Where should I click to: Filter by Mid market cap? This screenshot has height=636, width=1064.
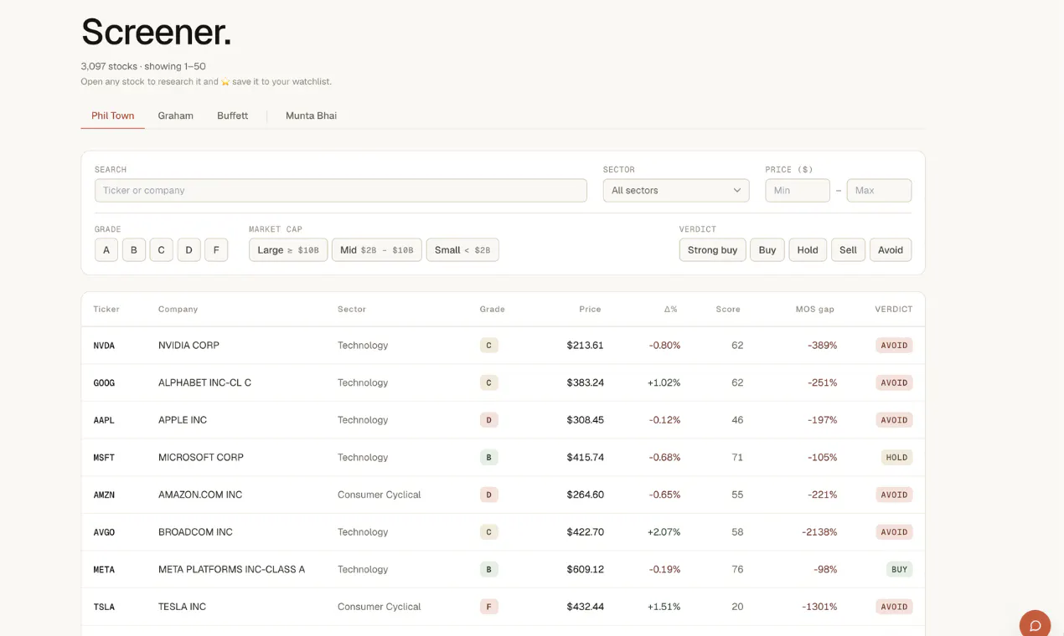(x=377, y=249)
